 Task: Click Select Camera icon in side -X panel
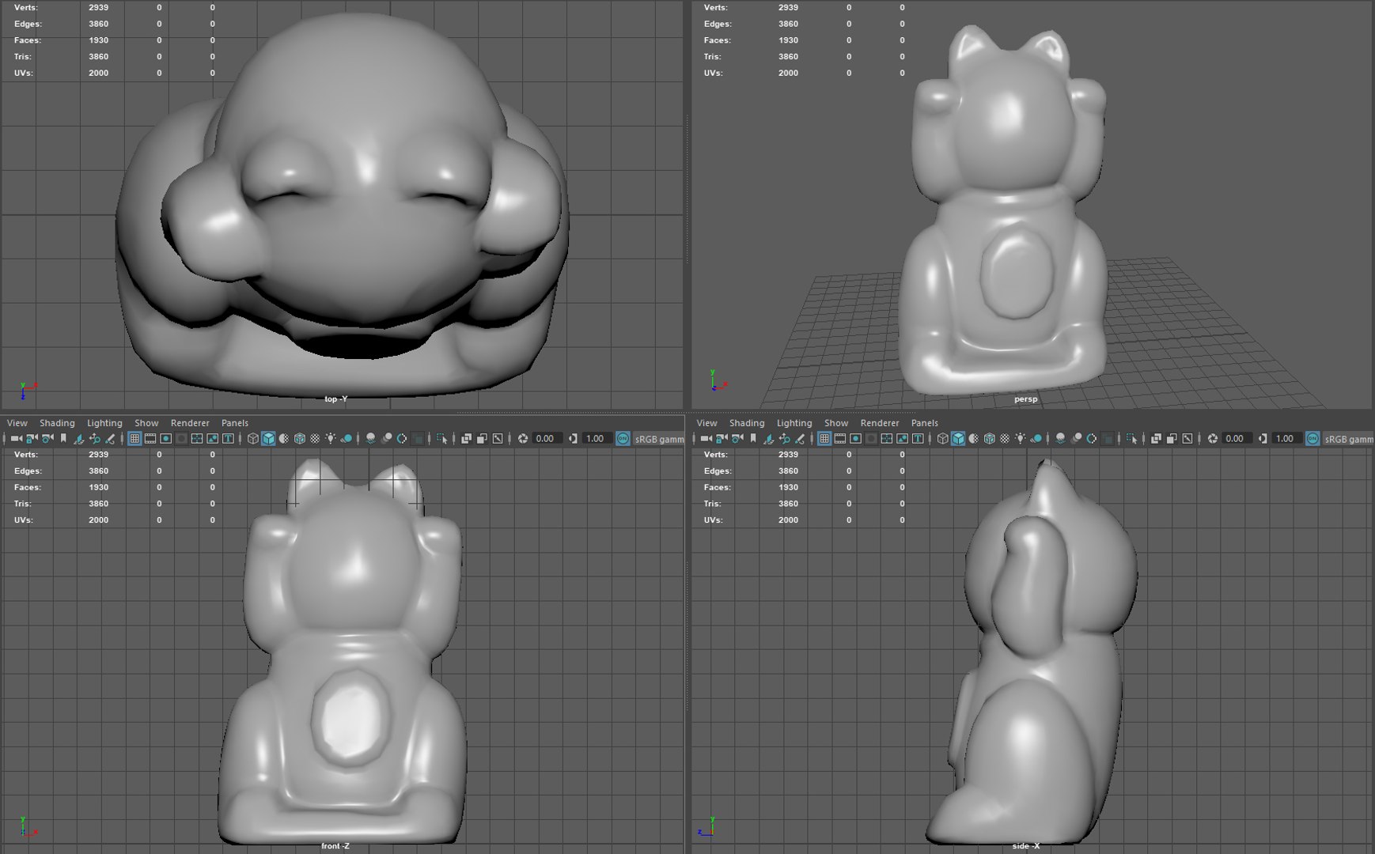point(706,439)
